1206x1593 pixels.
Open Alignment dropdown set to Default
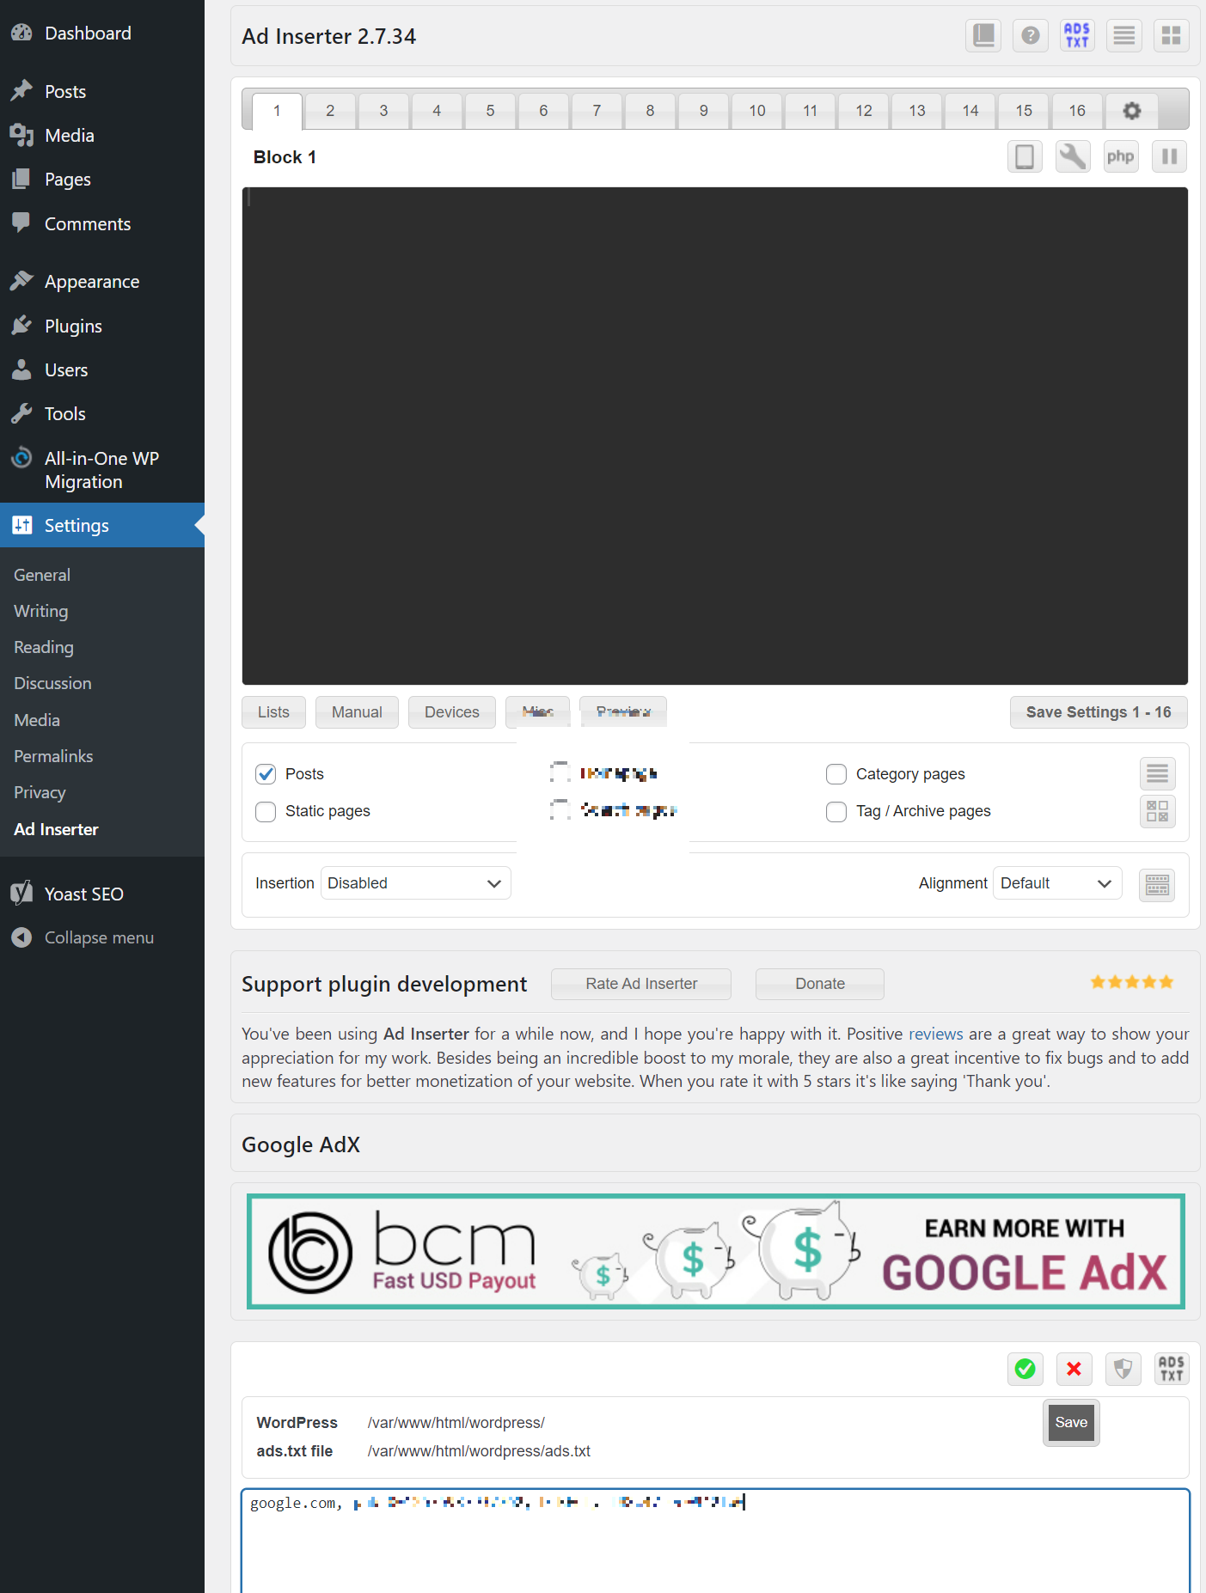1056,883
